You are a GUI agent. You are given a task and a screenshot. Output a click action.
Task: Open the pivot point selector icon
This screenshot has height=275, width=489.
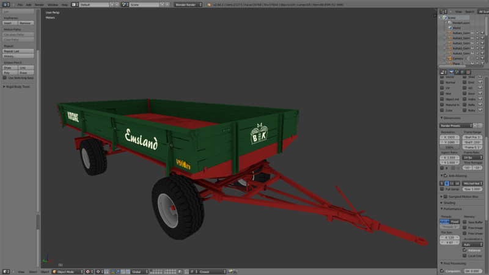coord(99,272)
